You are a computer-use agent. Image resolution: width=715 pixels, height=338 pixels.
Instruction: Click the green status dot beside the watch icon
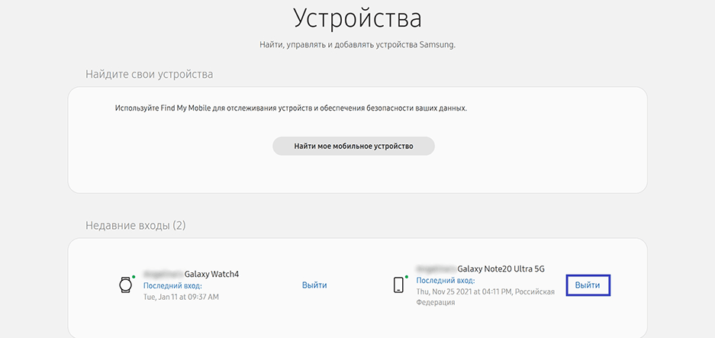pyautogui.click(x=134, y=276)
